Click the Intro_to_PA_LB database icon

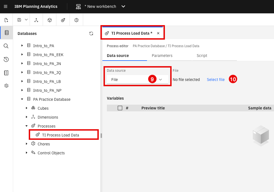[x=29, y=81]
